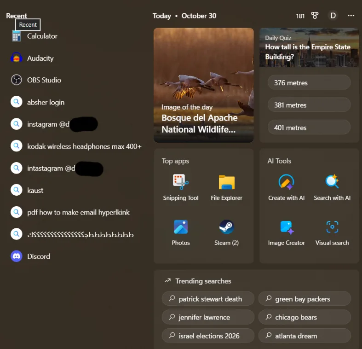Search trending jennifer lawrence
Viewport: 362px width, 349px height.
pos(208,317)
